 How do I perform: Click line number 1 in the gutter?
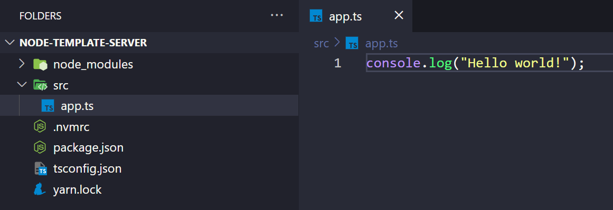338,63
